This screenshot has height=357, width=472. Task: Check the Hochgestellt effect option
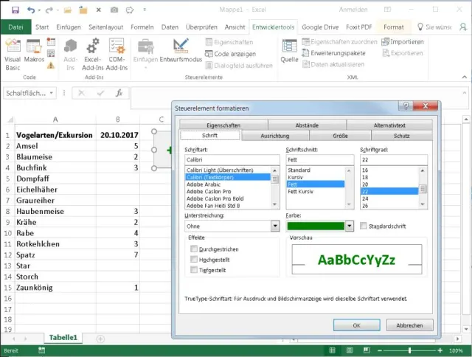(x=195, y=260)
